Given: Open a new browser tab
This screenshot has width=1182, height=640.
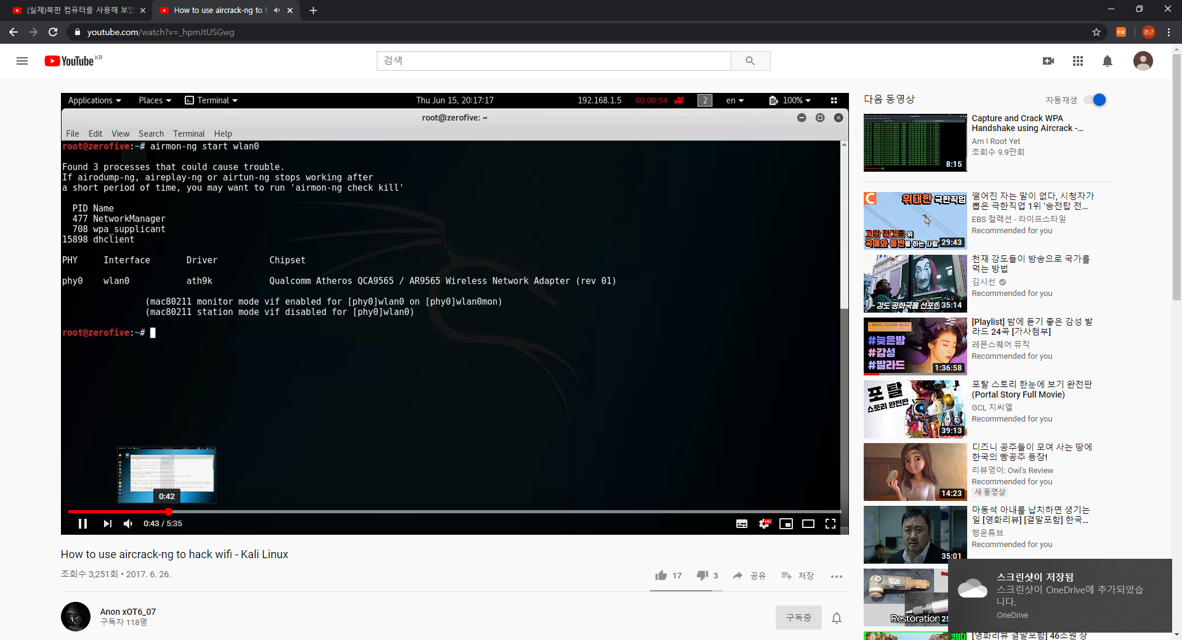Looking at the screenshot, I should point(313,10).
